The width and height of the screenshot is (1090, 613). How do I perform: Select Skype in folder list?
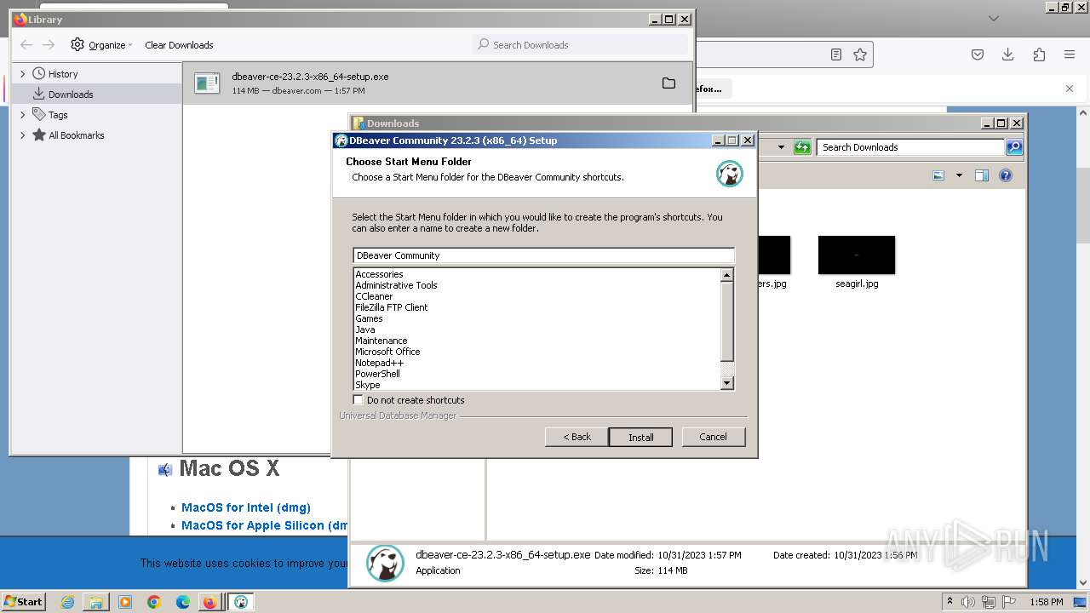coord(367,385)
